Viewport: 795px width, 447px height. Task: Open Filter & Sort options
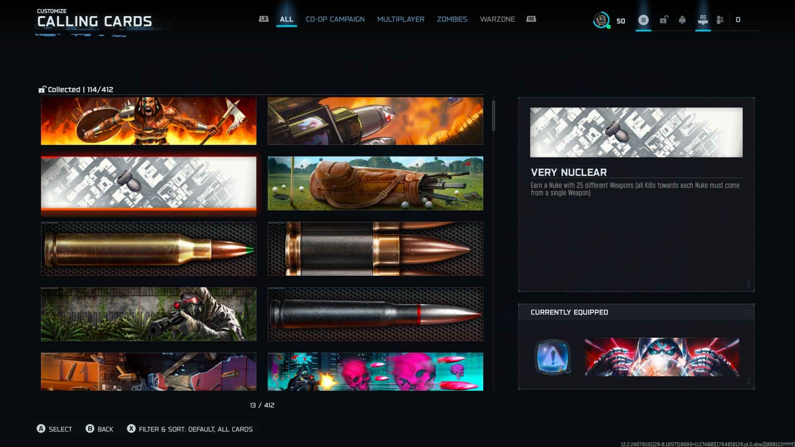[x=190, y=429]
